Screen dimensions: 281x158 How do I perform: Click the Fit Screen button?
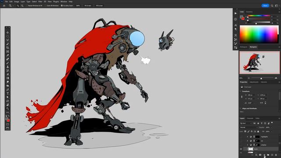88,6
